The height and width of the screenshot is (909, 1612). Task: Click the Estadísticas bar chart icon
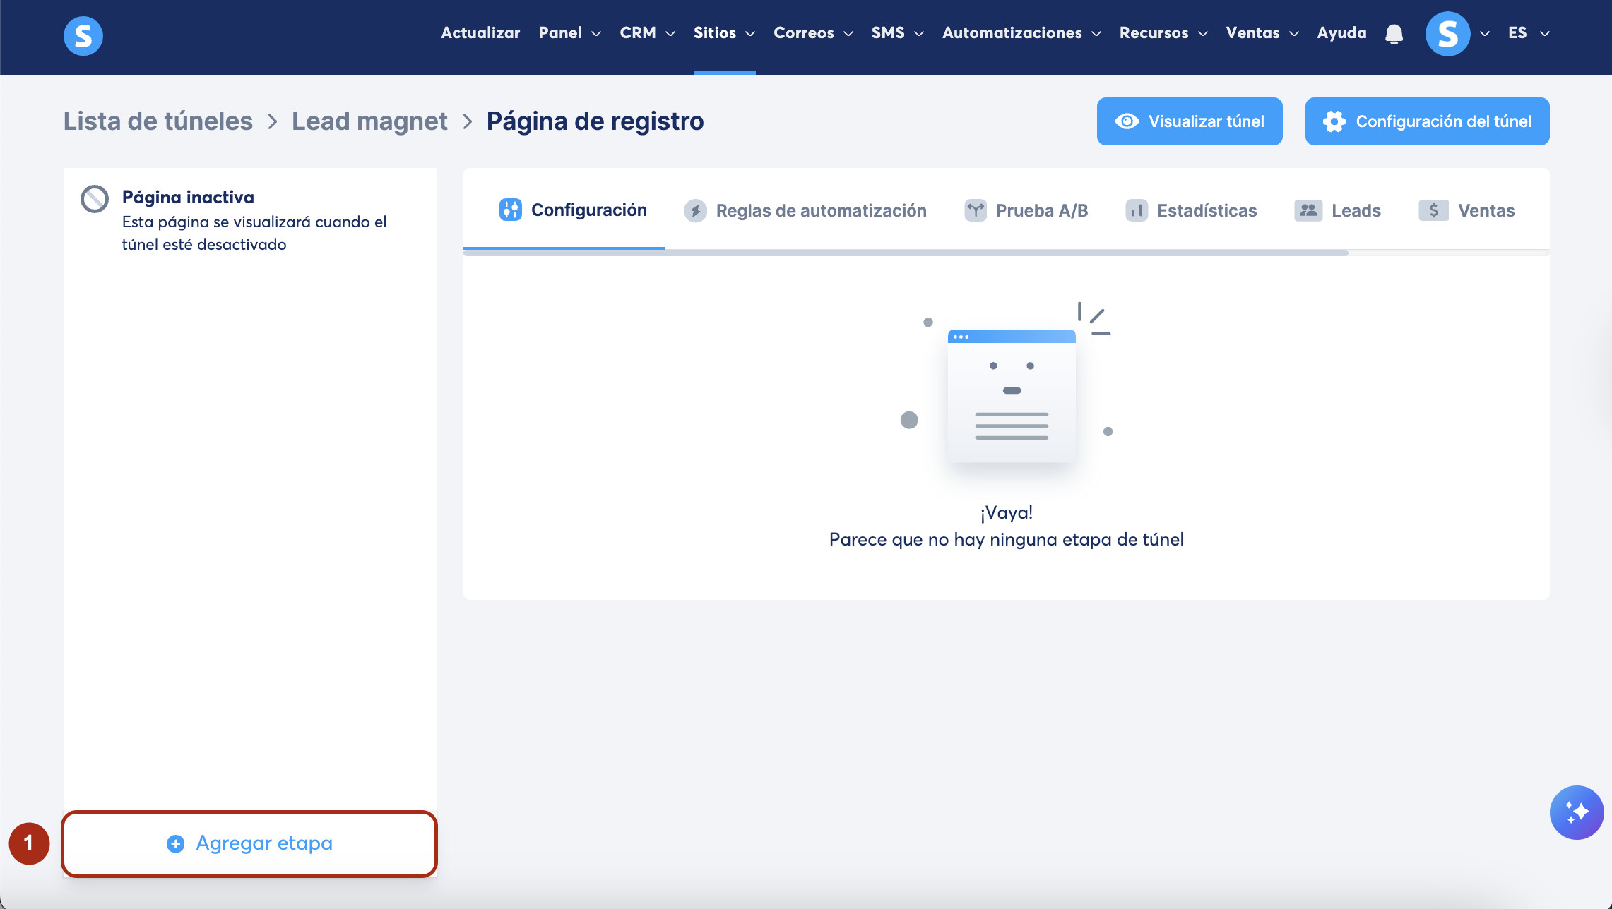[x=1136, y=210]
